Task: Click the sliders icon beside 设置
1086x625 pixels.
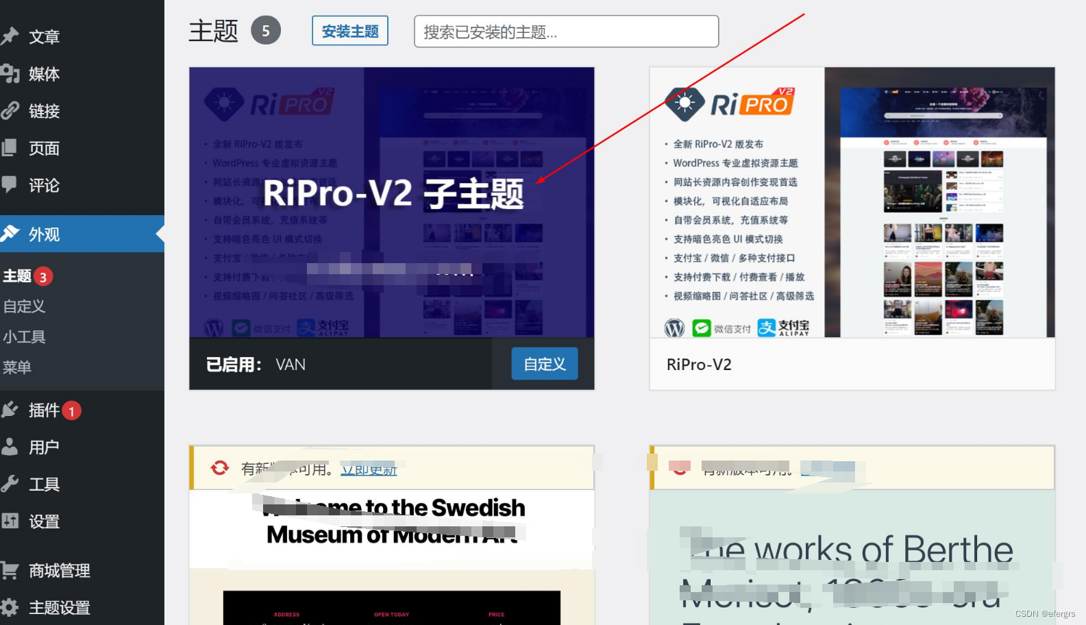Action: [10, 521]
